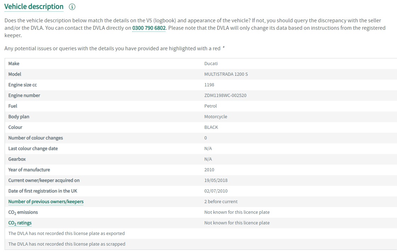Click the info icon beside Vehicle description
The height and width of the screenshot is (252, 397).
tap(72, 7)
